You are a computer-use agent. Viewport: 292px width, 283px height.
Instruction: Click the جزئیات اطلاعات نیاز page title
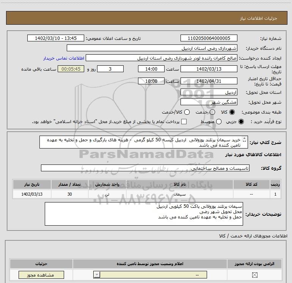(x=259, y=18)
